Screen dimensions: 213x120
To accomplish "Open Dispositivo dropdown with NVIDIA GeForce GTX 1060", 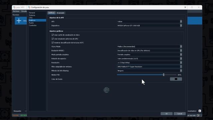I will pyautogui.click(x=149, y=25).
